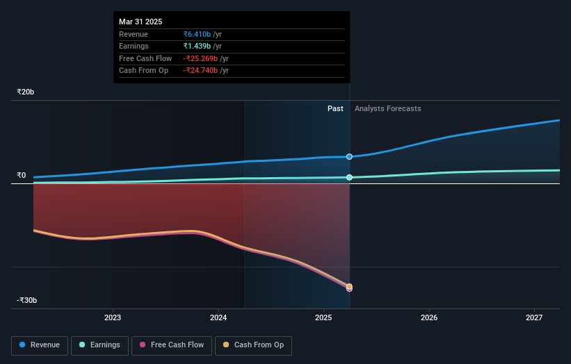The width and height of the screenshot is (571, 364).
Task: Select the Revenue data point marker
Action: (x=349, y=157)
